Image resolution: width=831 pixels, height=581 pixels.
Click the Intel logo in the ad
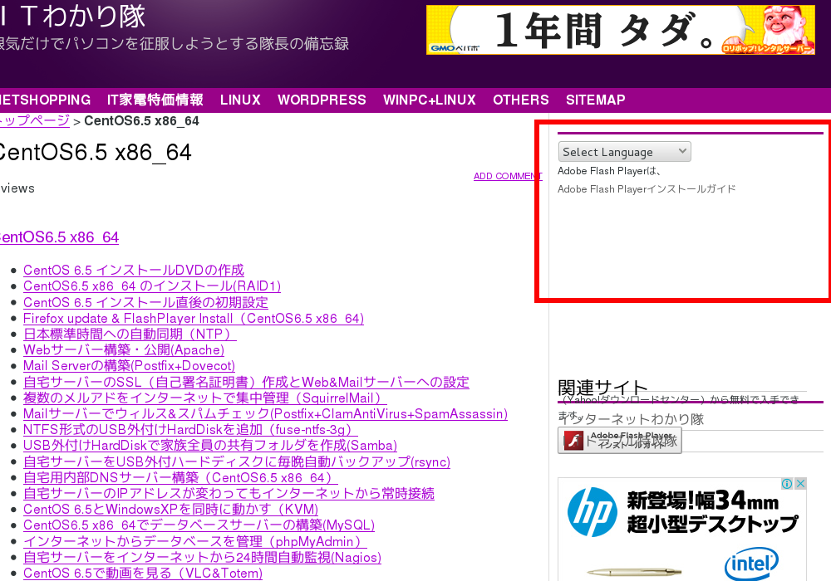(x=751, y=564)
